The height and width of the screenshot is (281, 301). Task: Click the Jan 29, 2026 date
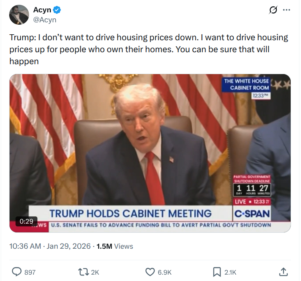click(x=68, y=246)
